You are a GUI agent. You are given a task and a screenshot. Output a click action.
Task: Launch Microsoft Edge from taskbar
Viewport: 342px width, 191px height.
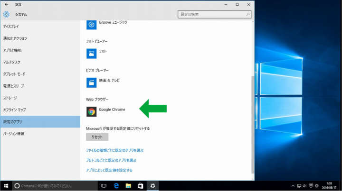click(116, 186)
